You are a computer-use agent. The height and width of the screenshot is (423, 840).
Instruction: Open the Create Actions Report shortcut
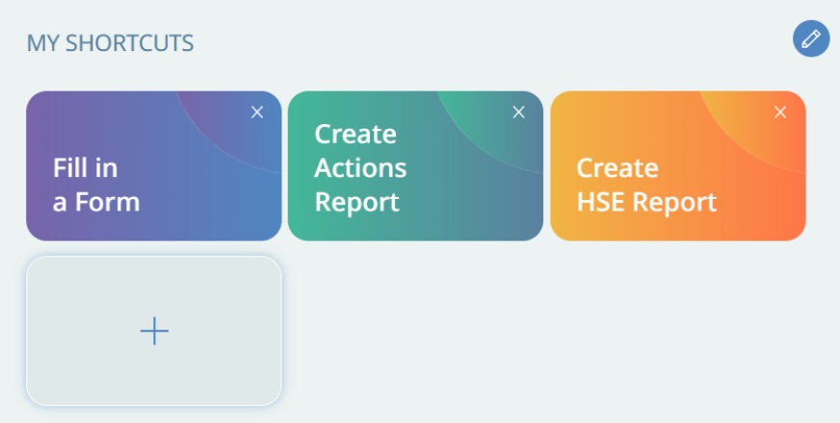(x=415, y=165)
